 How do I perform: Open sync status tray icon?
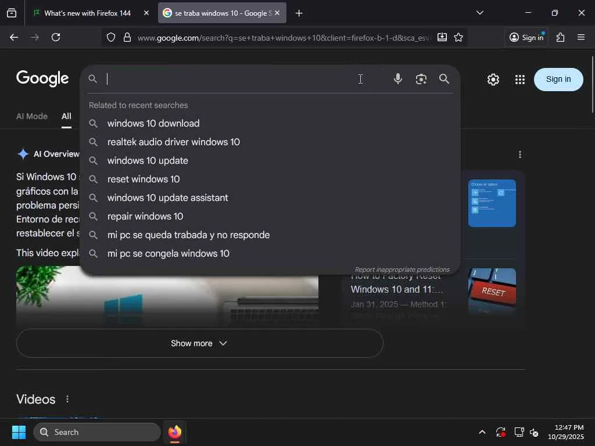(500, 432)
